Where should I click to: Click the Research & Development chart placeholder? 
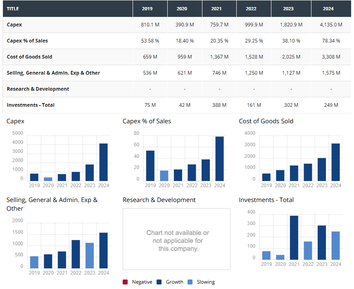pyautogui.click(x=176, y=239)
